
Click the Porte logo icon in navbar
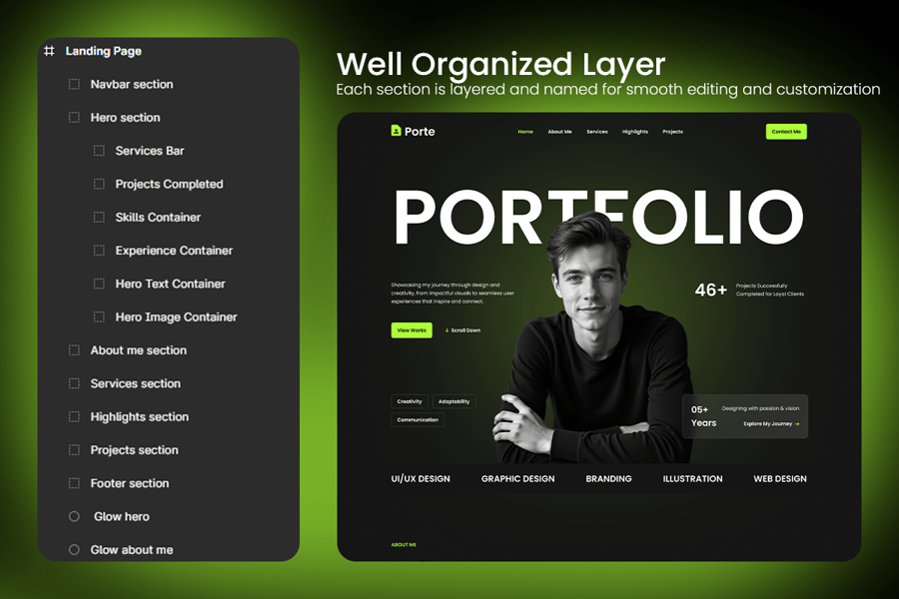tap(397, 131)
